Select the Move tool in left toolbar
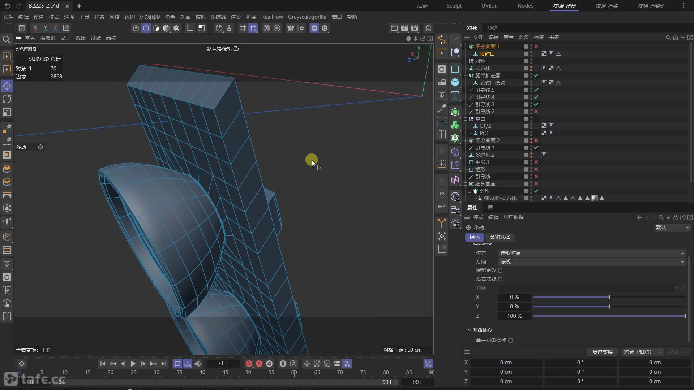This screenshot has height=390, width=694. 7,86
